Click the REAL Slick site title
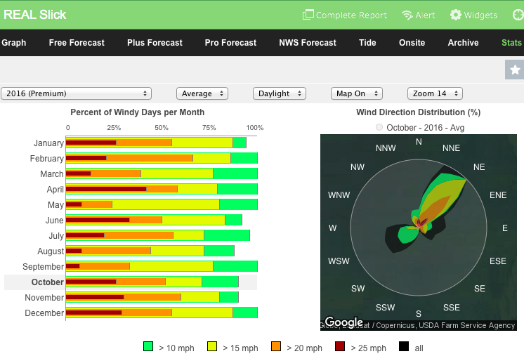 pyautogui.click(x=34, y=15)
